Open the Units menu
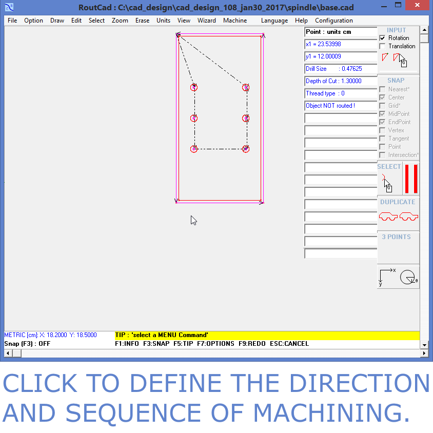The image size is (433, 433). point(163,21)
